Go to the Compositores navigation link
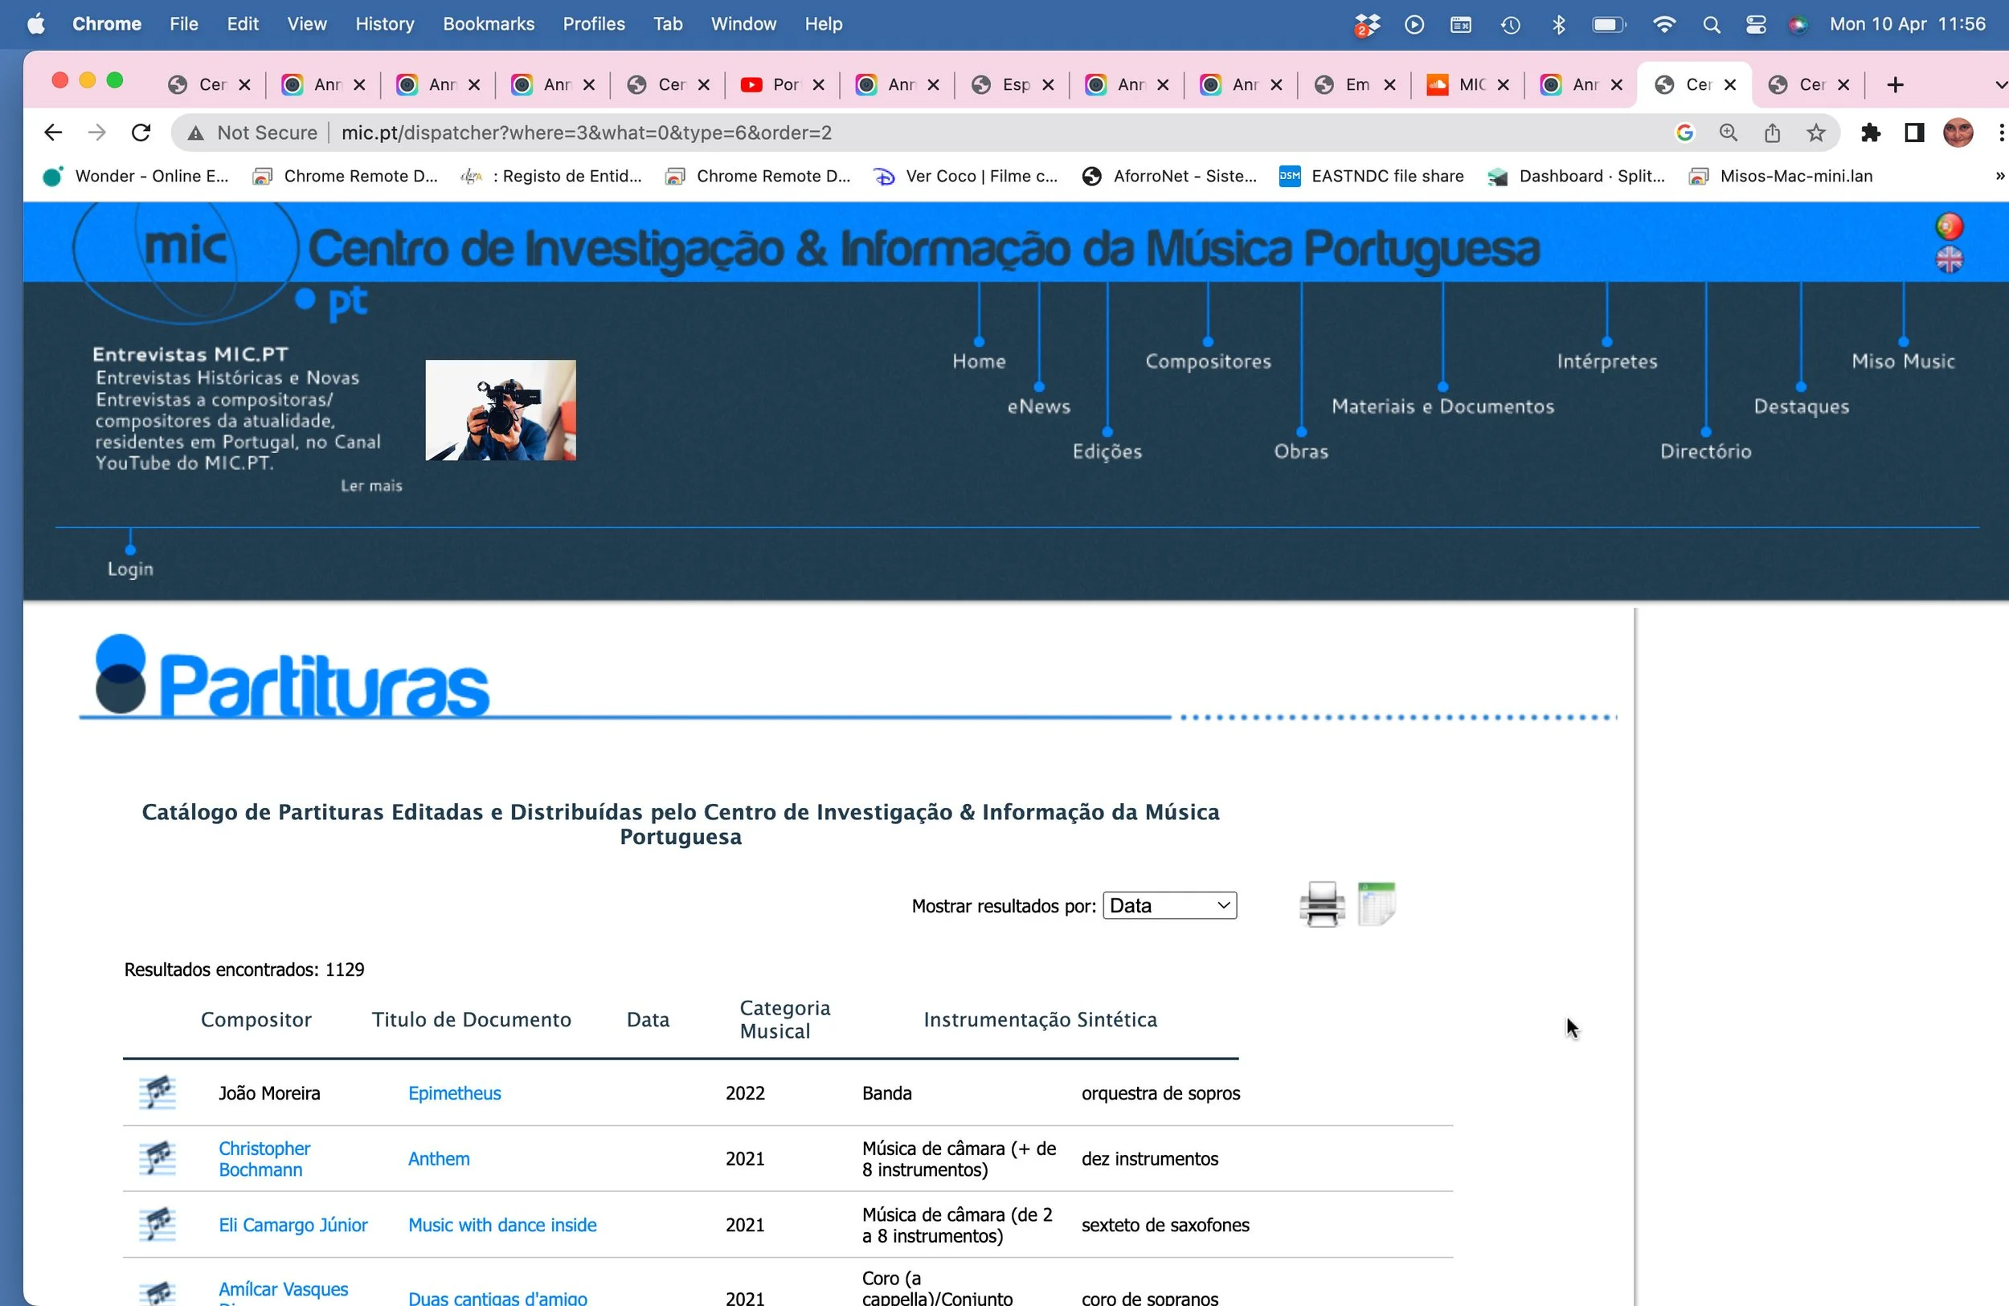 click(x=1207, y=361)
